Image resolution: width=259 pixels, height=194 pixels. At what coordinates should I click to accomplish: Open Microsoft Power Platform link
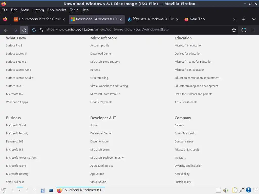click(x=22, y=158)
